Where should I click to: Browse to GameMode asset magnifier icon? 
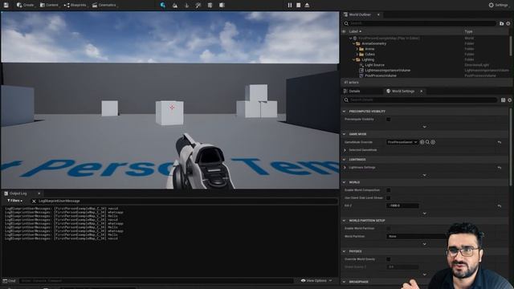427,142
